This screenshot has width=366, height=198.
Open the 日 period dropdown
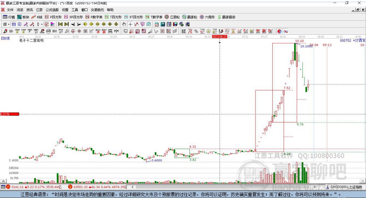[6, 24]
